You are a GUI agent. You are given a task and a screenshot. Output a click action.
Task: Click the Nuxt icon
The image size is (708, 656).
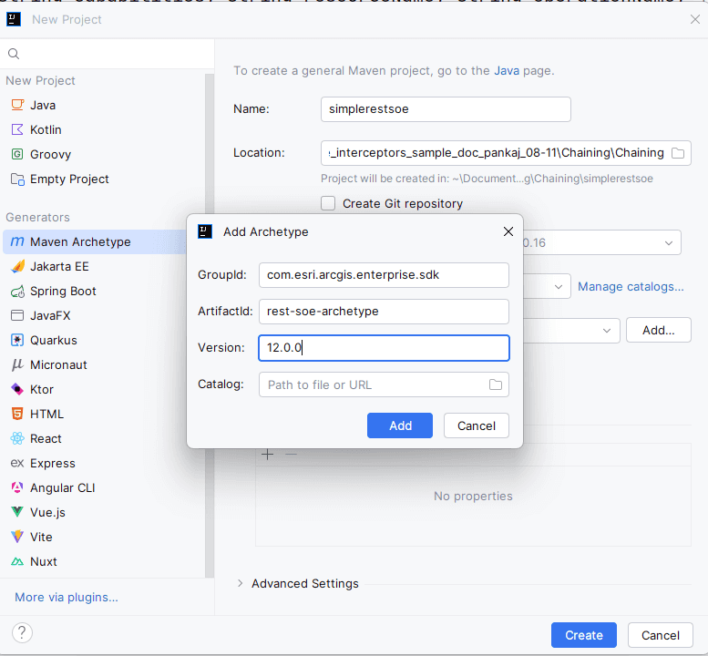pyautogui.click(x=17, y=561)
